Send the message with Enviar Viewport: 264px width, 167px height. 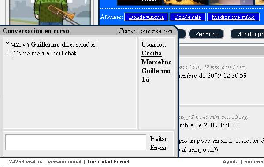158,148
